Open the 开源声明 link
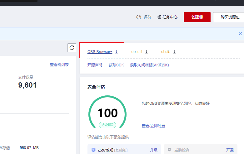This screenshot has height=154, width=244. 95,65
